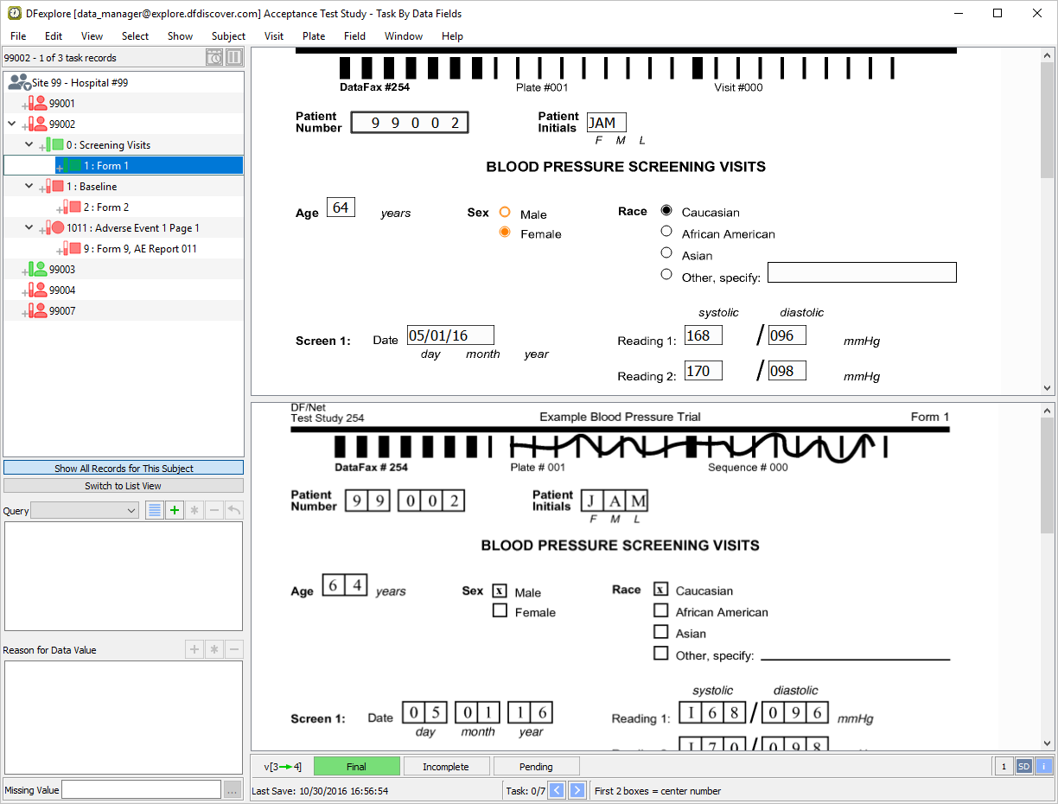Click the Switch to List View button
Image resolution: width=1058 pixels, height=804 pixels.
(124, 486)
